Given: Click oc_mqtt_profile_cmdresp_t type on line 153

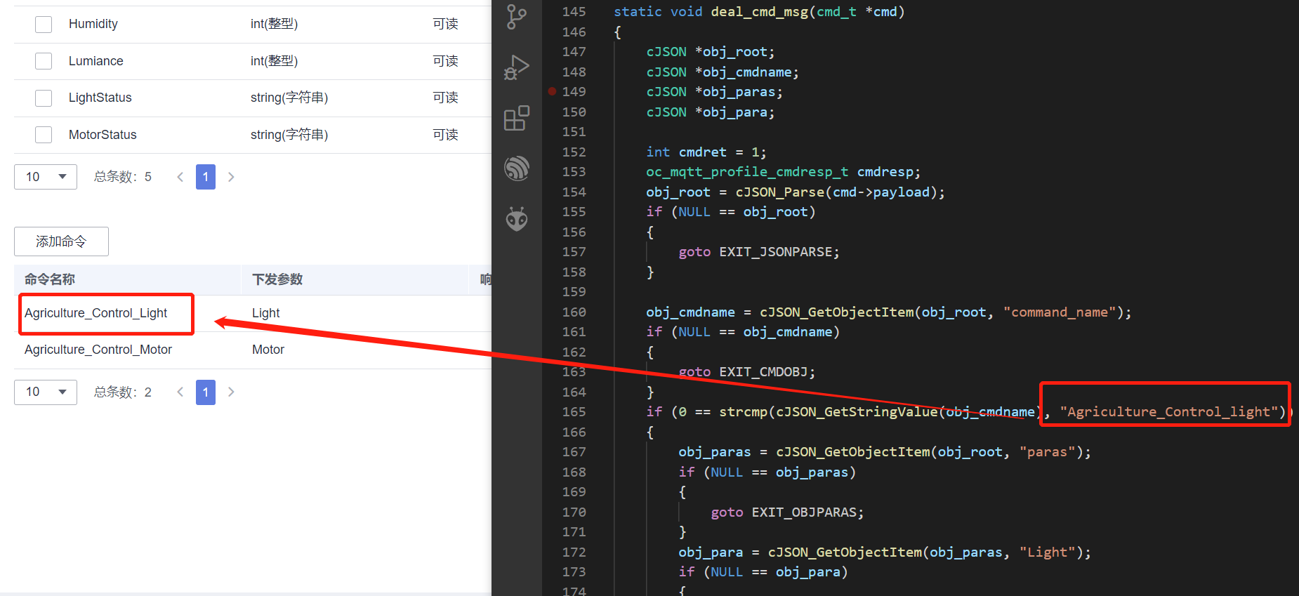Looking at the screenshot, I should [x=747, y=172].
